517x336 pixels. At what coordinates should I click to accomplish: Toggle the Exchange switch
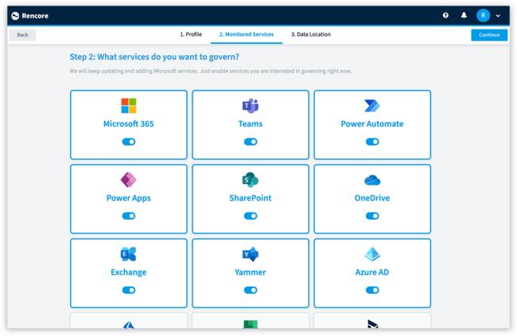click(129, 290)
